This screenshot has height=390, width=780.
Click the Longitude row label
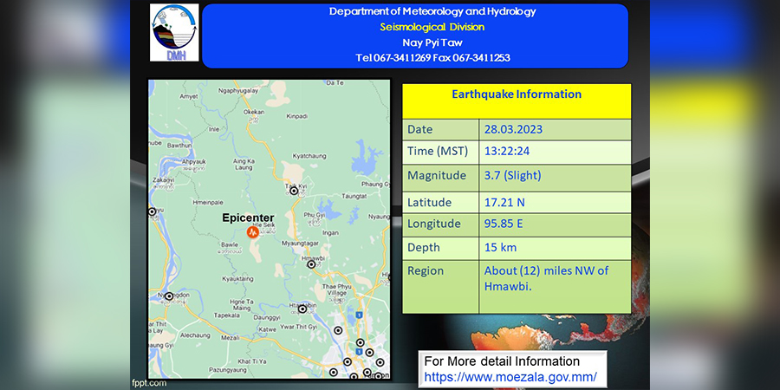[x=434, y=224]
